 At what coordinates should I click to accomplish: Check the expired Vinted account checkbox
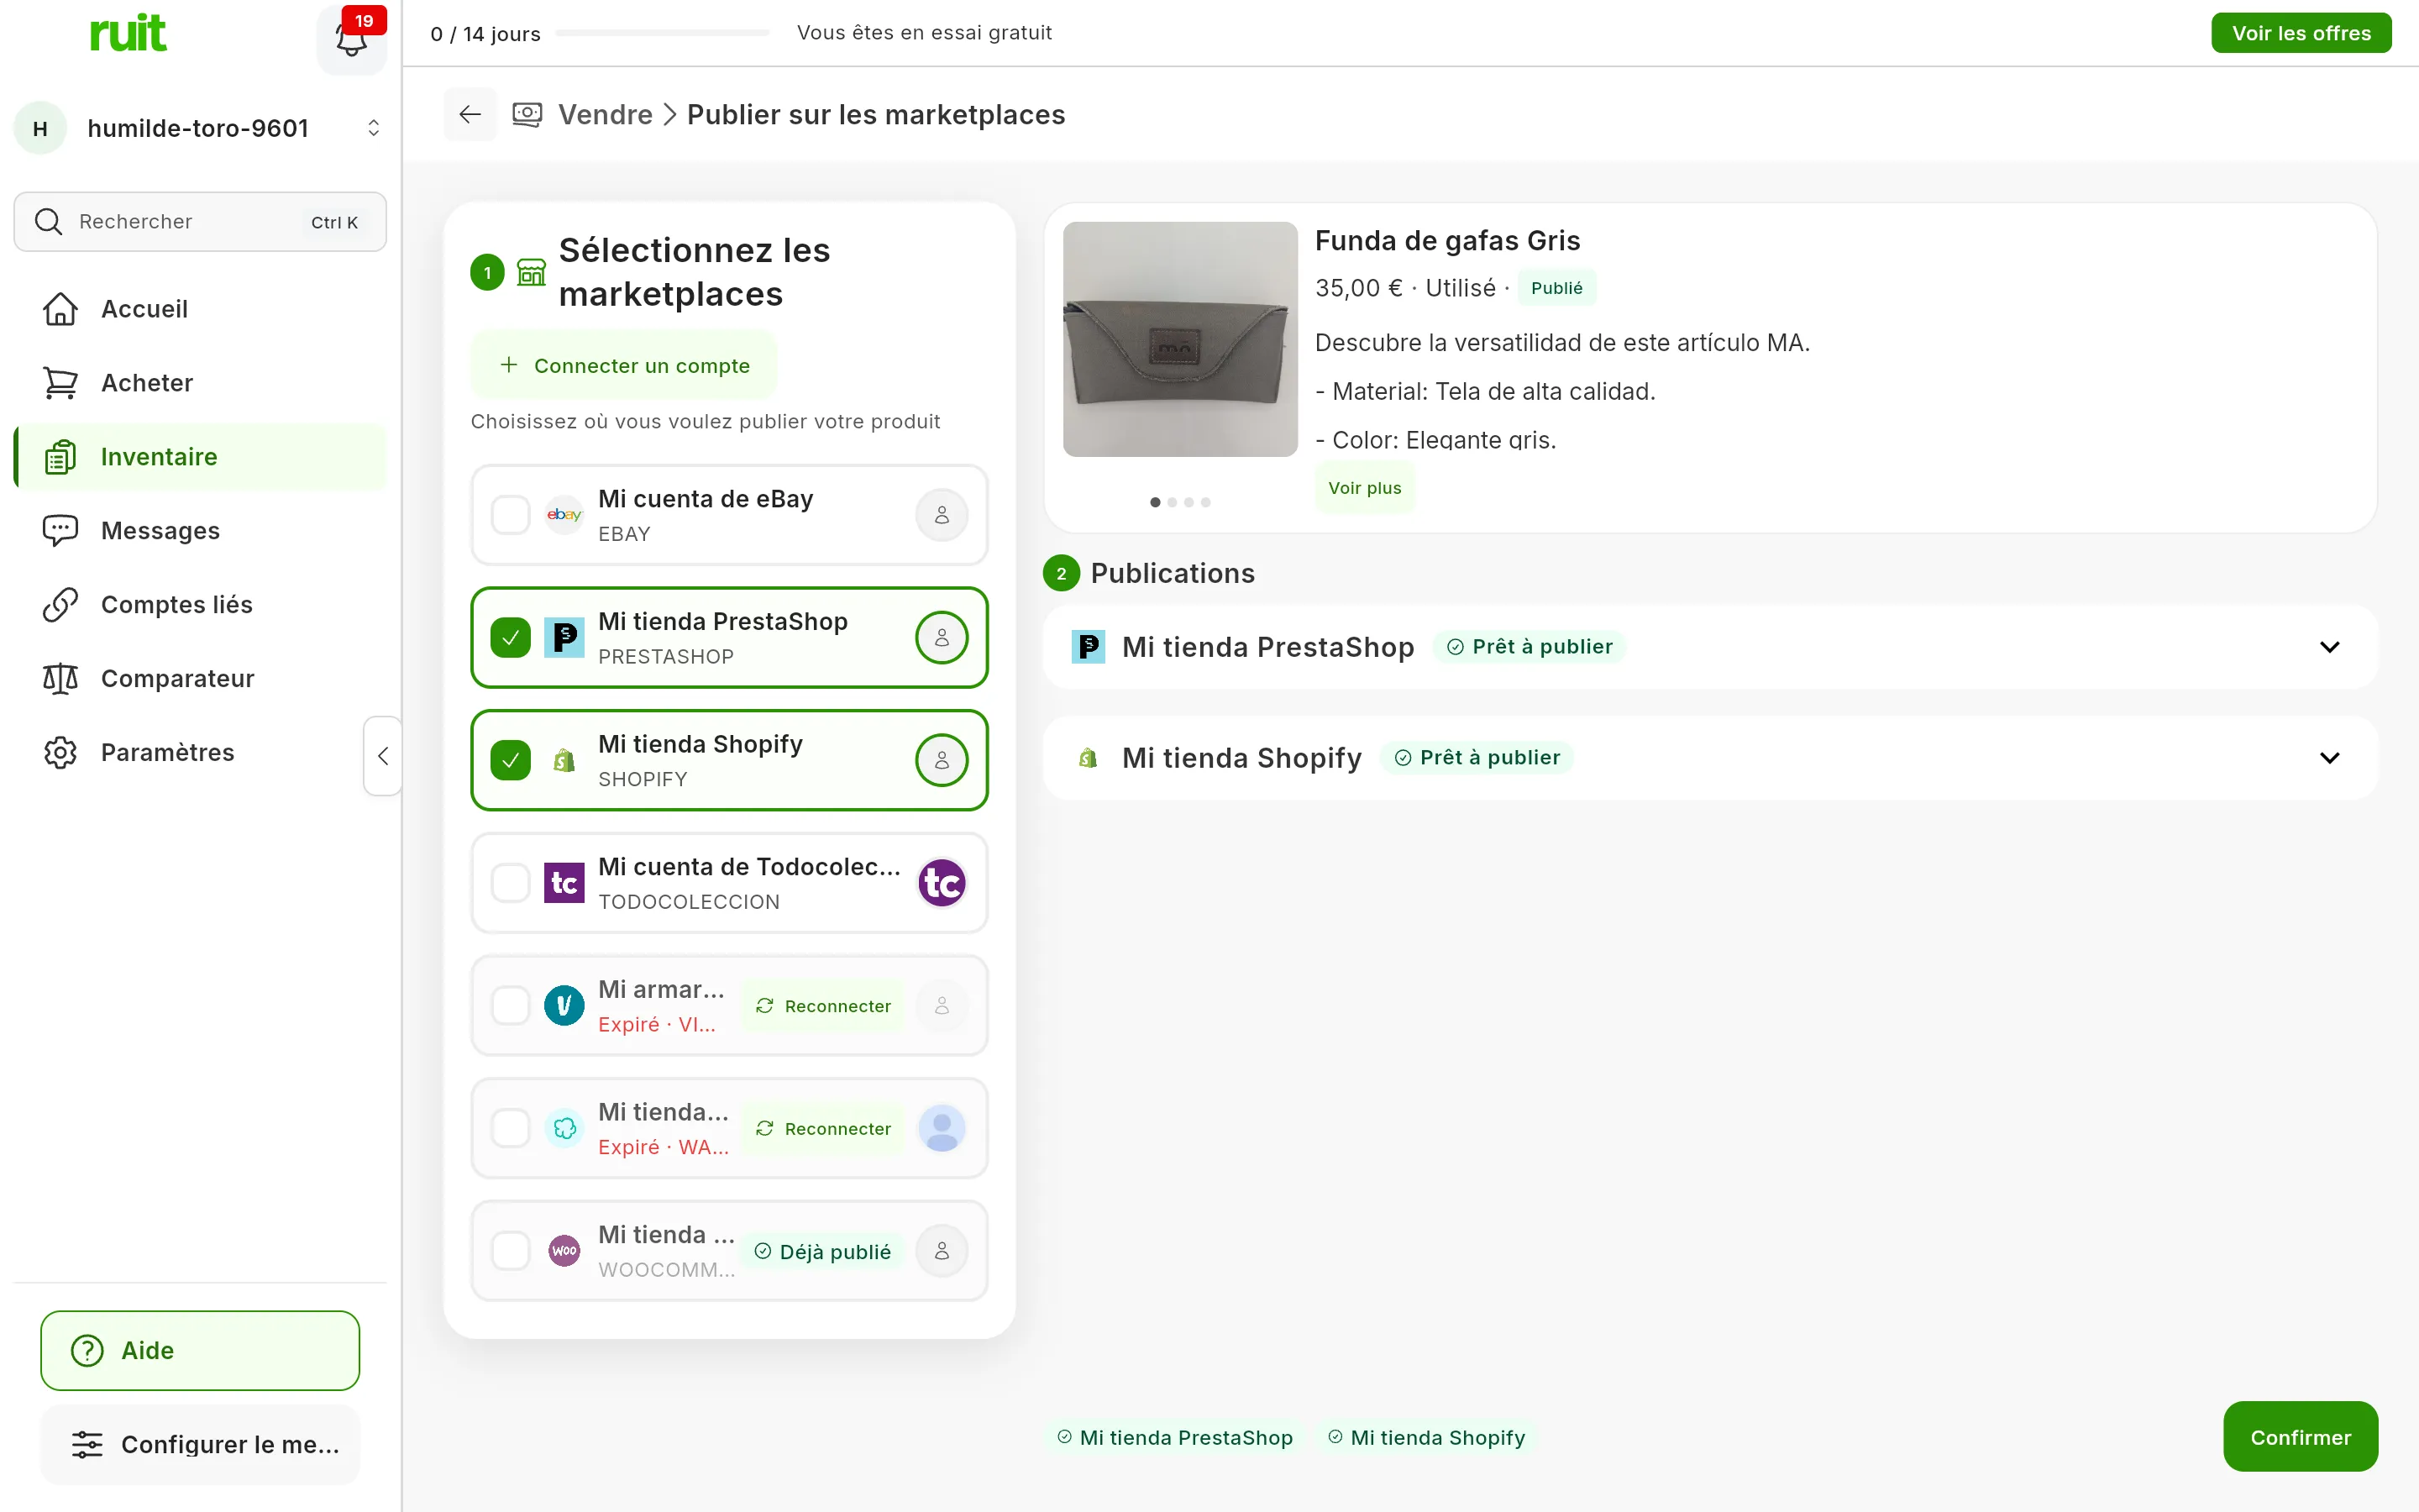point(511,1005)
